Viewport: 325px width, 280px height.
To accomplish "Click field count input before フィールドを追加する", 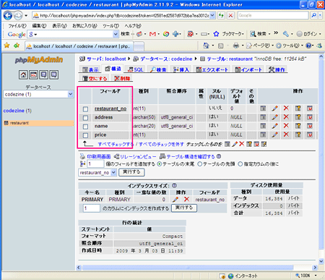I will point(95,164).
